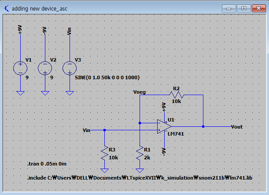Click the R3 reference designator
This screenshot has height=195, width=269.
pos(112,150)
